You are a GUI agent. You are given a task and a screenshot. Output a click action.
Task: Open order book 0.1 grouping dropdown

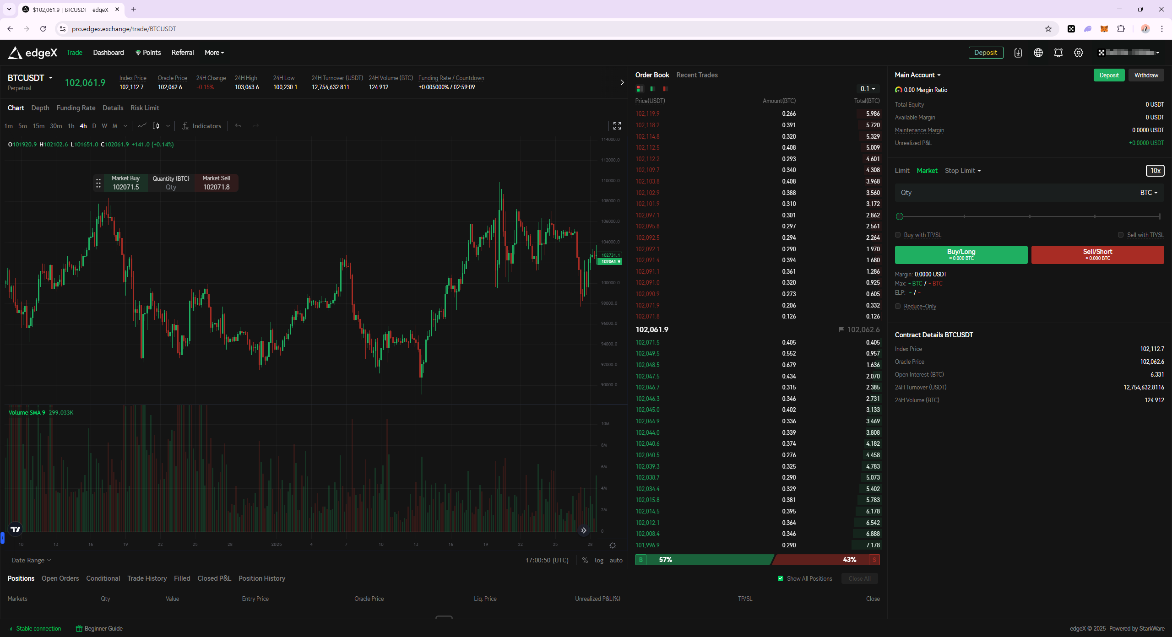click(867, 89)
